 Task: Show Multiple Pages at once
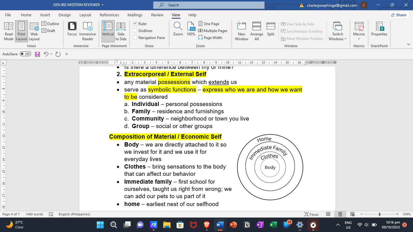(213, 31)
